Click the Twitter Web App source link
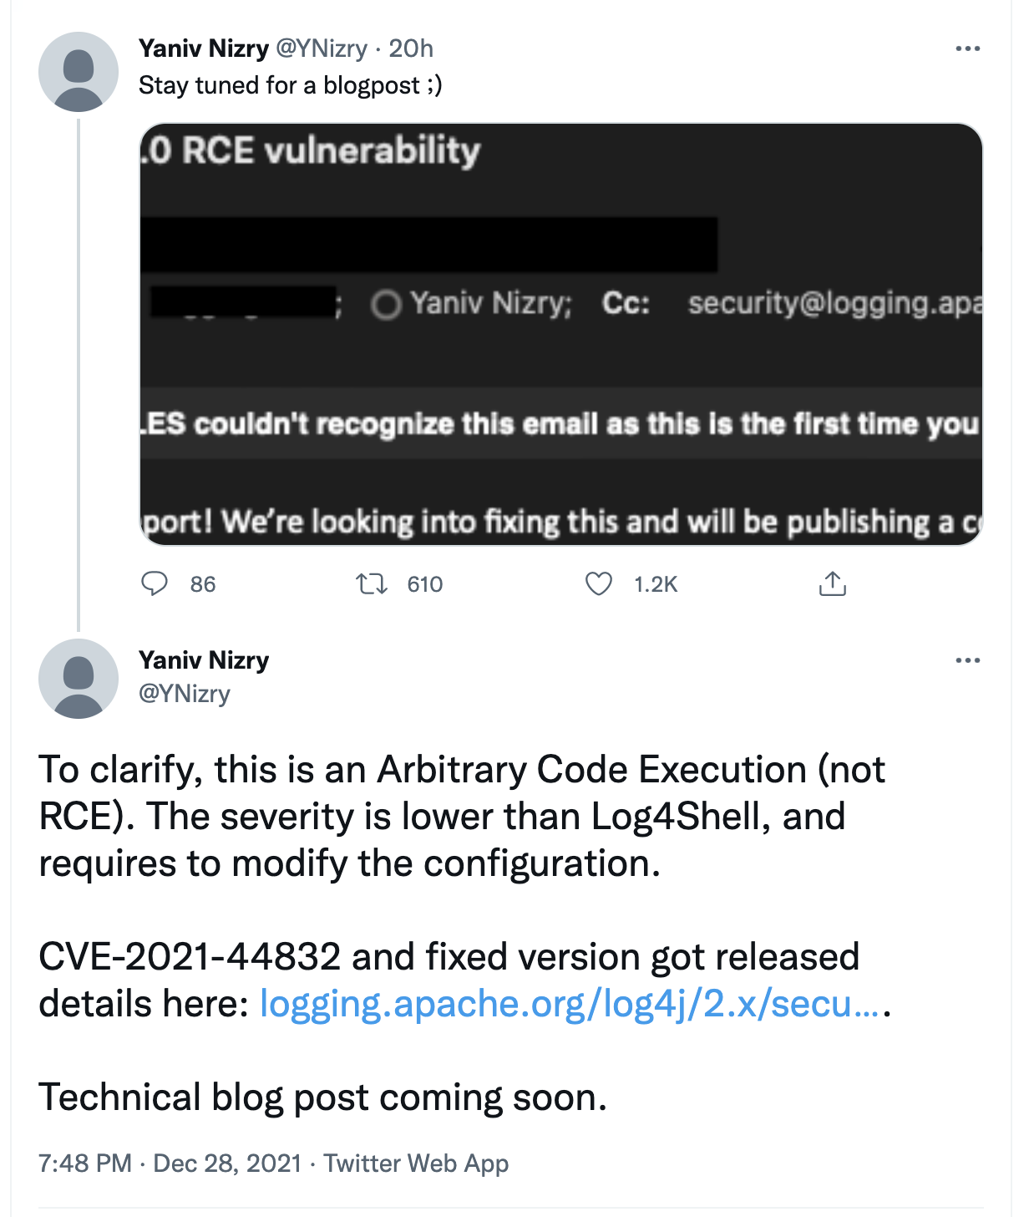 tap(416, 1164)
